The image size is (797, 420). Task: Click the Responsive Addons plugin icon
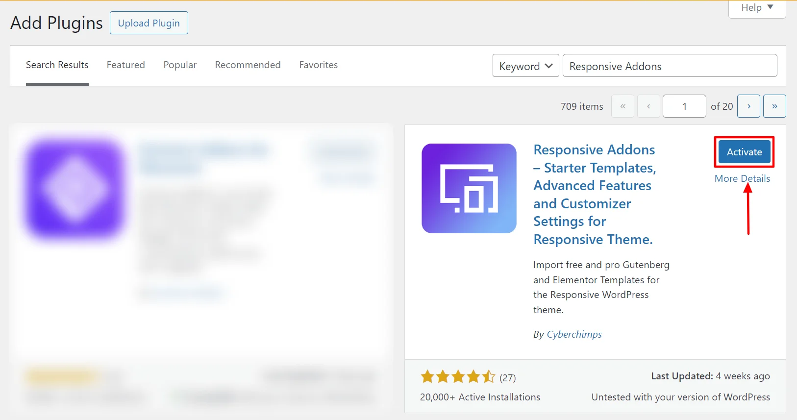pos(469,188)
